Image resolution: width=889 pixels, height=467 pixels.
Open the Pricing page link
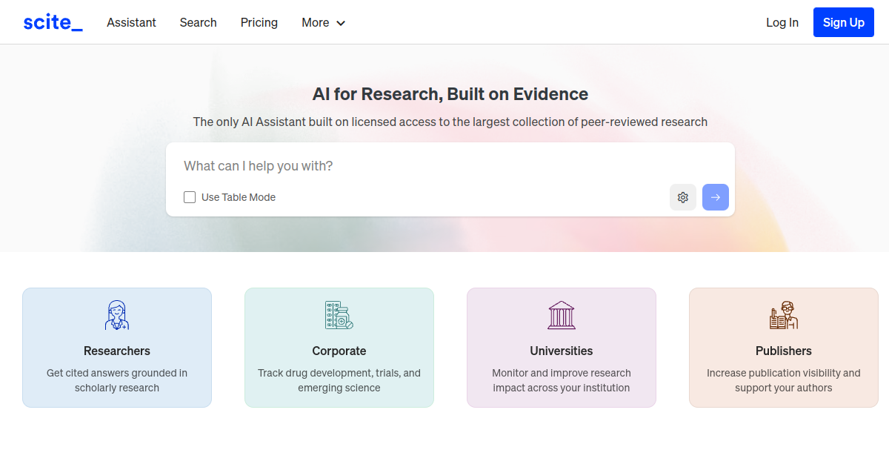(x=259, y=22)
